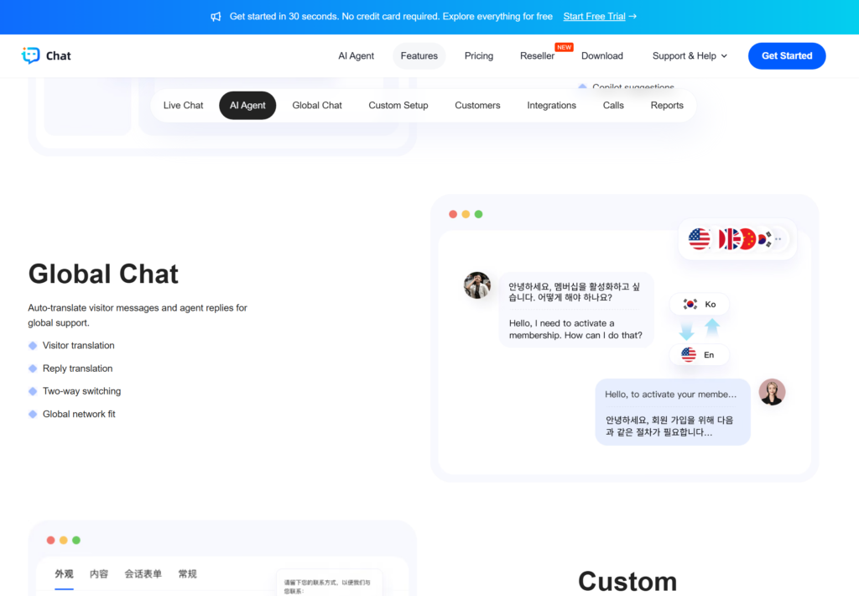Select the 外观 tab in bottom panel
This screenshot has width=859, height=596.
coord(64,574)
